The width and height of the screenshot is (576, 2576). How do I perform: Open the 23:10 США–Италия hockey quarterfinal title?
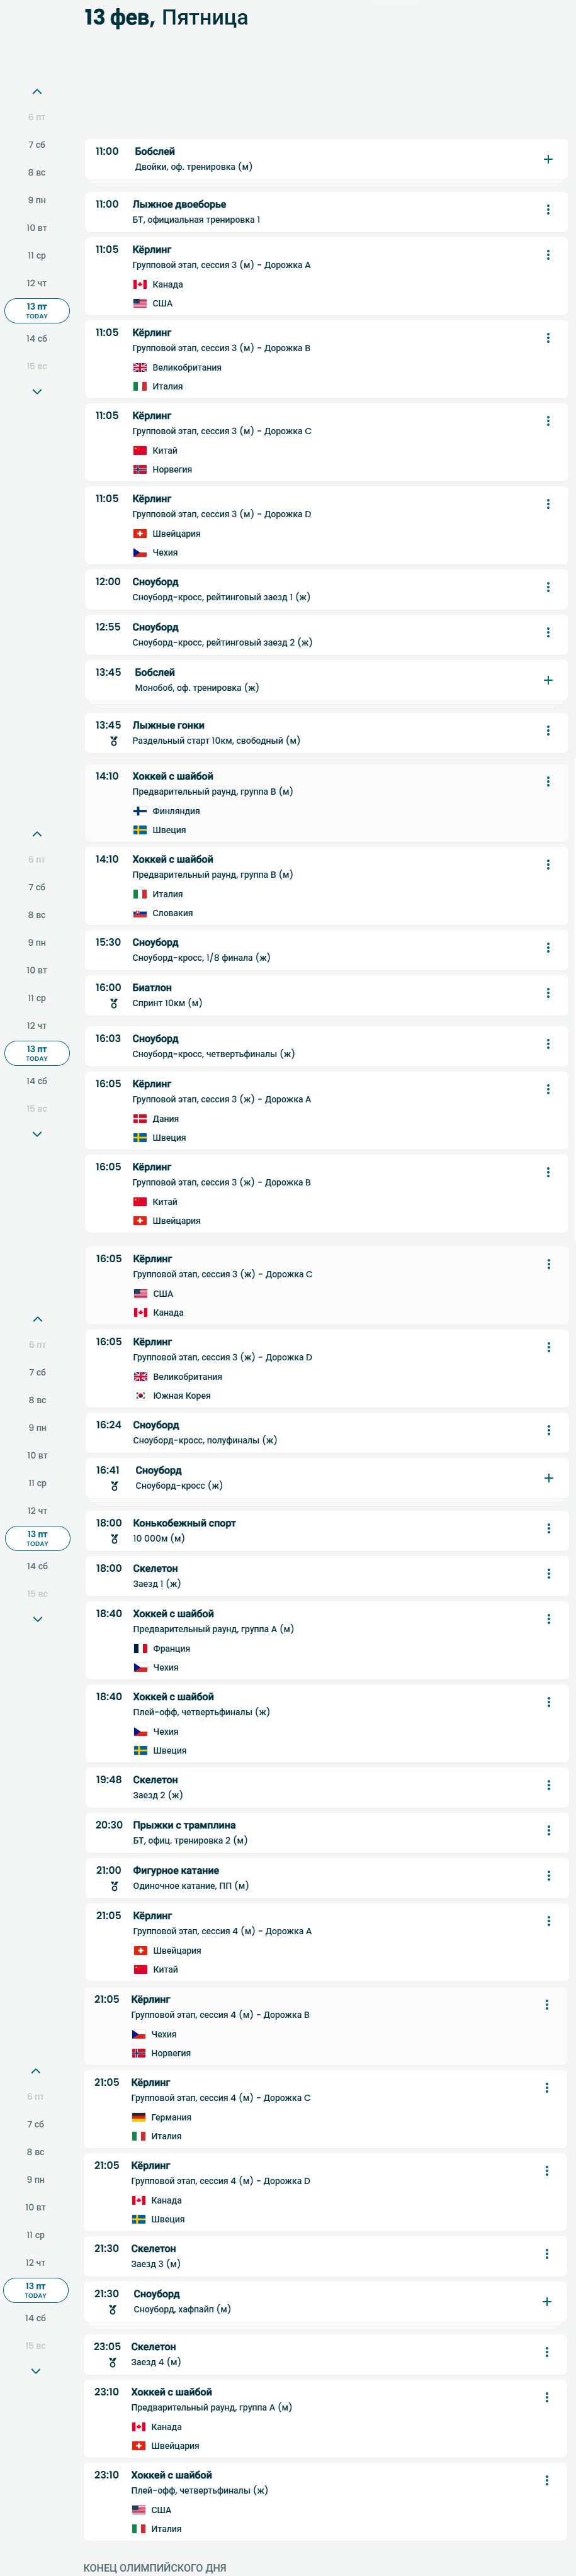coord(171,2475)
